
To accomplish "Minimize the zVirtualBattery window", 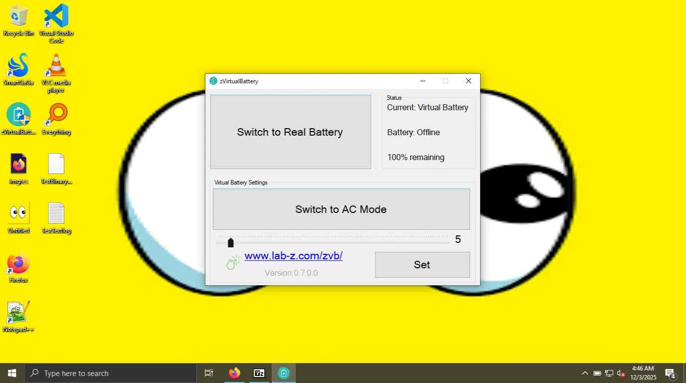I will coord(423,81).
